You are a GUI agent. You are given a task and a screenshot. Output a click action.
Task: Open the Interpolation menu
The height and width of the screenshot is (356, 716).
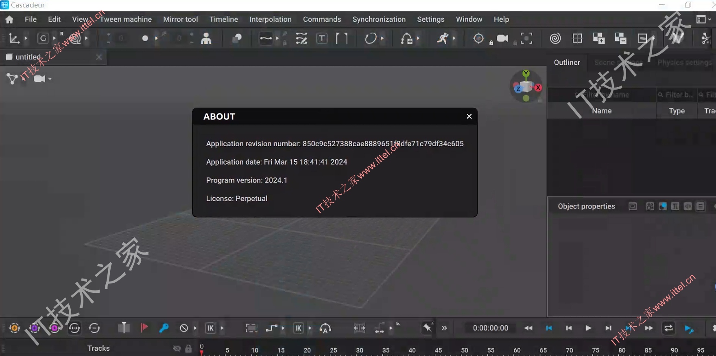pyautogui.click(x=271, y=19)
